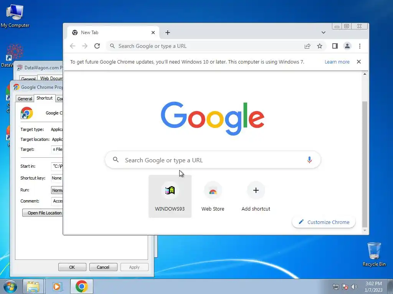Image resolution: width=393 pixels, height=294 pixels.
Task: Open the Web Store shortcut
Action: coord(213,196)
